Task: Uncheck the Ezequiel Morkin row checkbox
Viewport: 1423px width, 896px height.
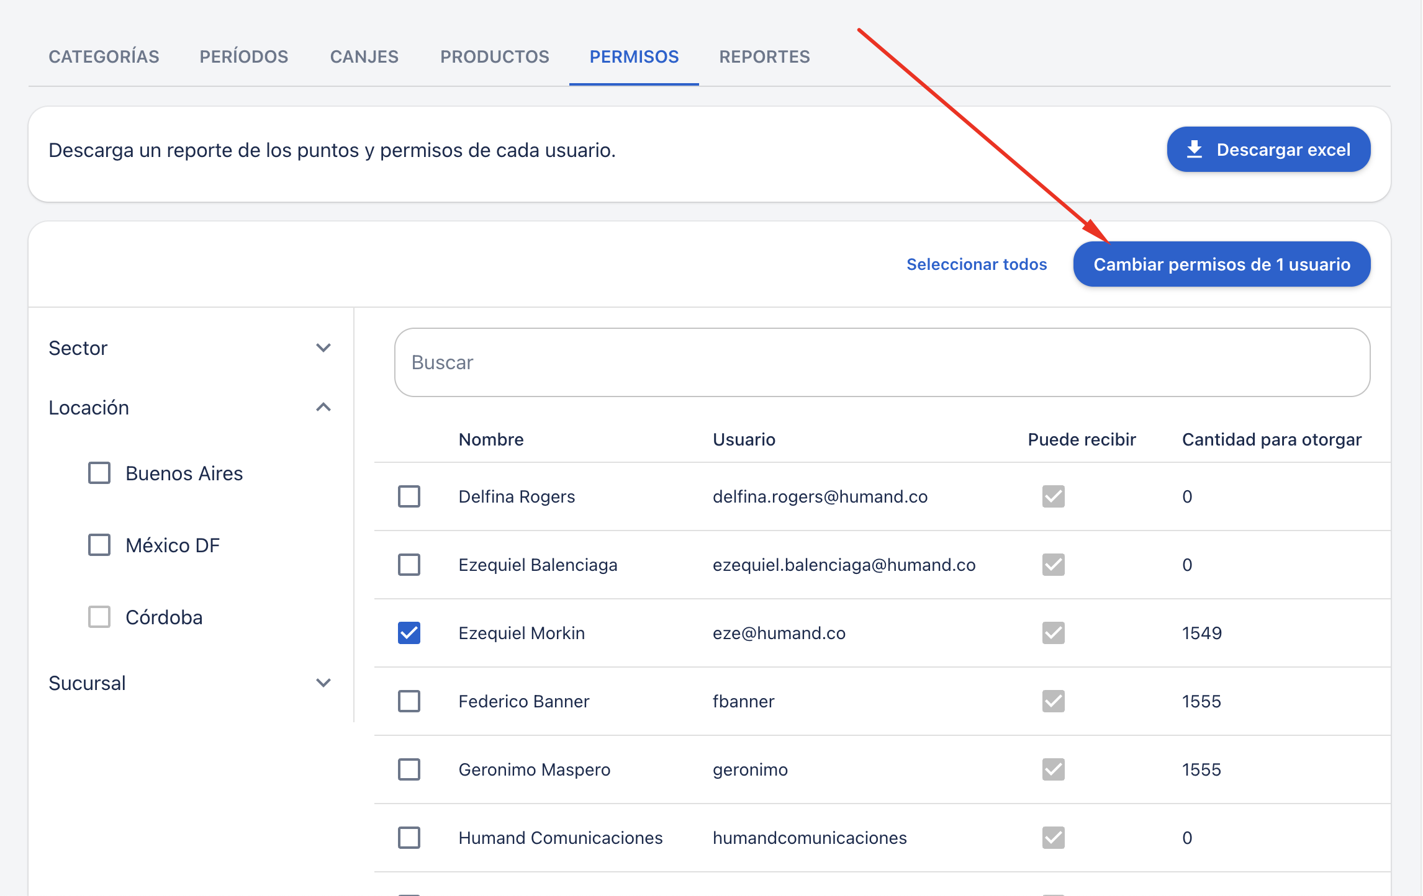Action: (x=409, y=633)
